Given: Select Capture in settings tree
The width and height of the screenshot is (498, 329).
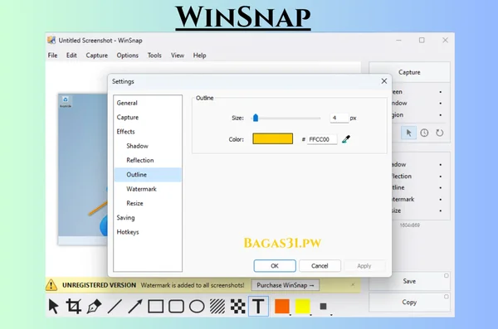Looking at the screenshot, I should (x=148, y=118).
